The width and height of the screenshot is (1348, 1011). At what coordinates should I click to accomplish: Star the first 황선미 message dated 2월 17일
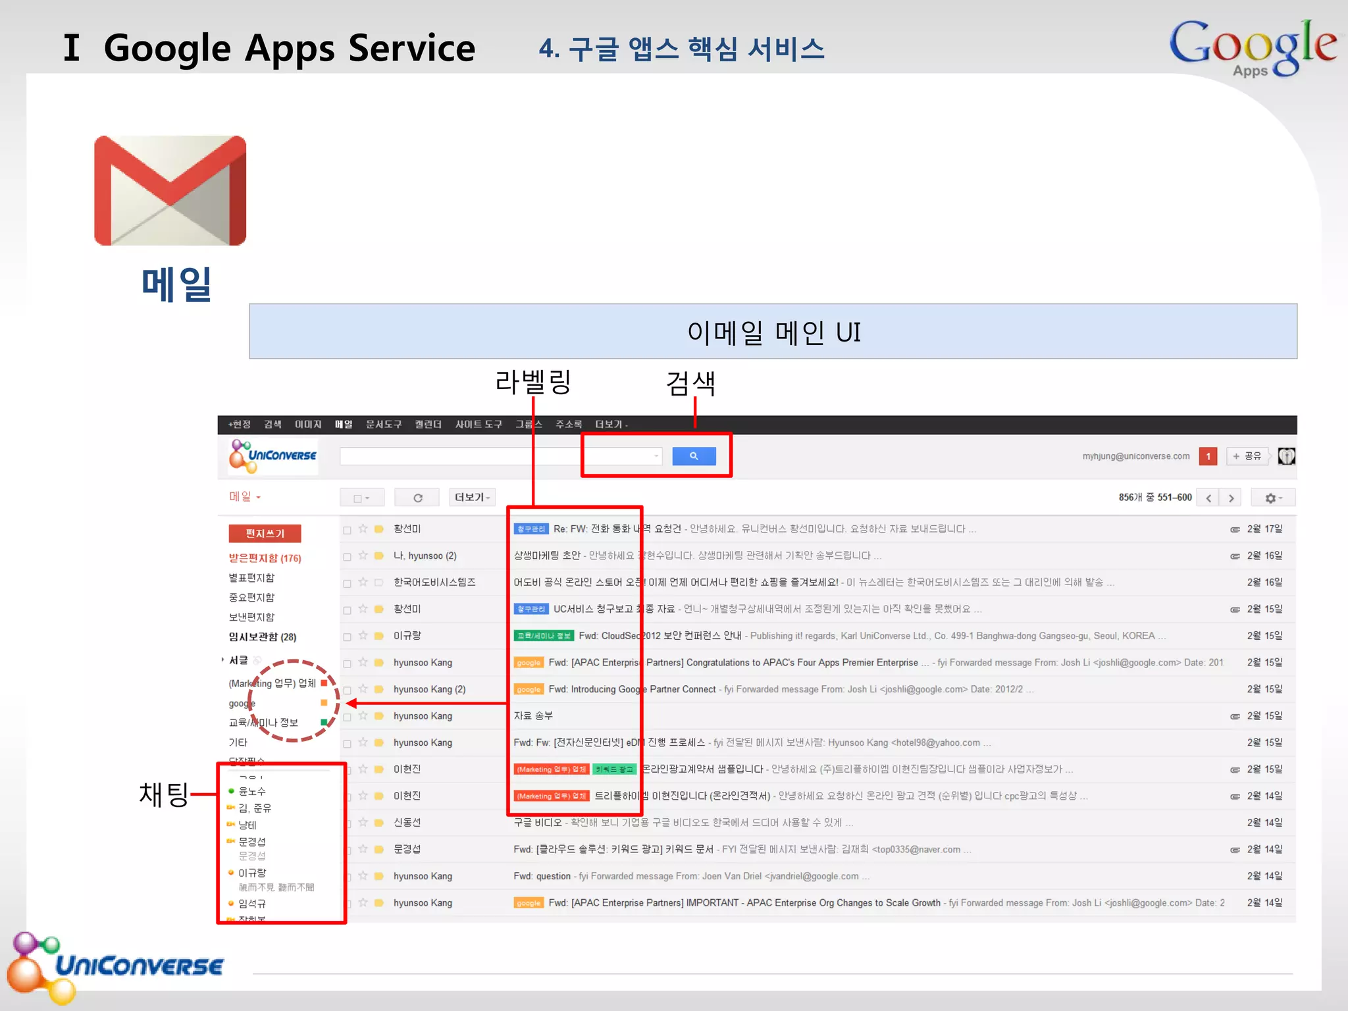point(363,529)
